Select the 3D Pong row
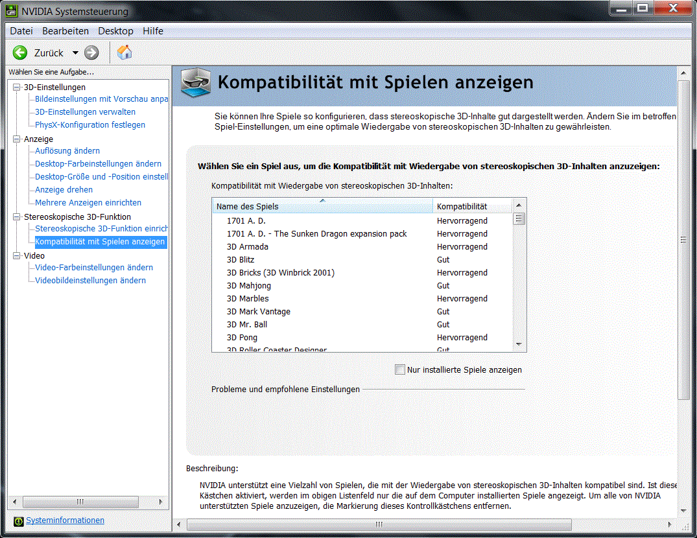 click(x=362, y=337)
